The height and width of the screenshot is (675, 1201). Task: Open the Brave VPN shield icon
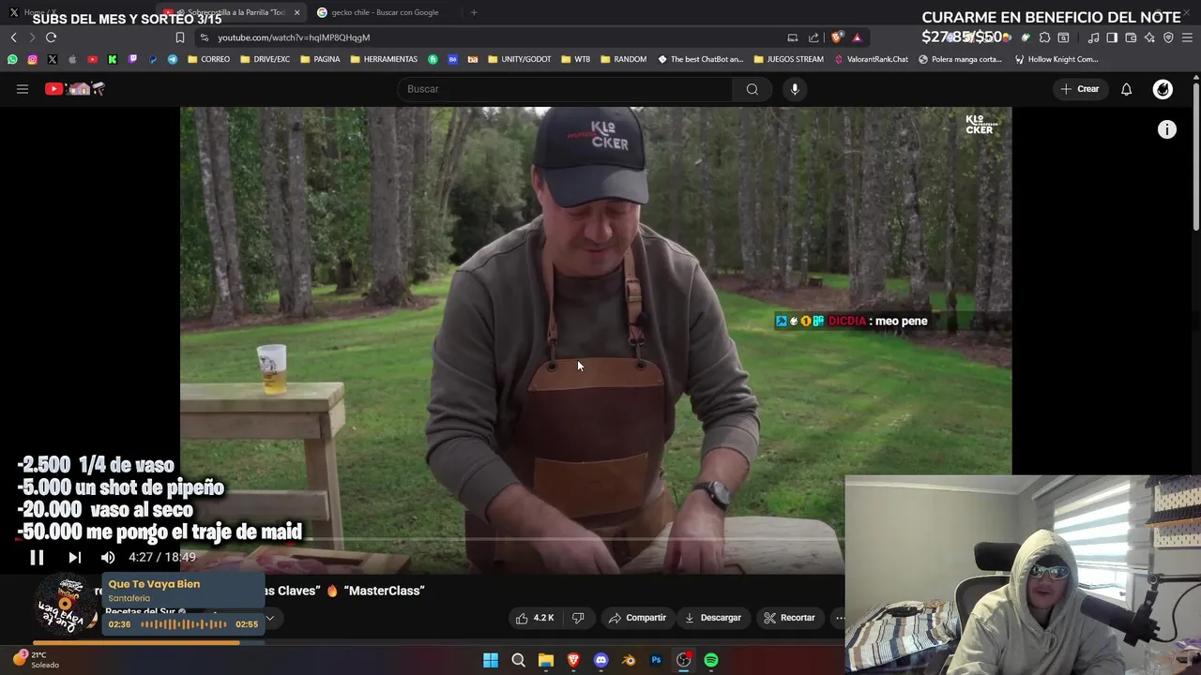click(1168, 37)
